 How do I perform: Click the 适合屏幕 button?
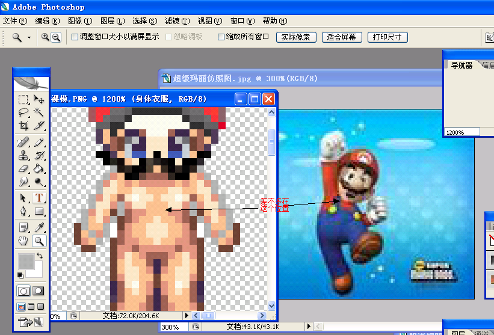342,37
